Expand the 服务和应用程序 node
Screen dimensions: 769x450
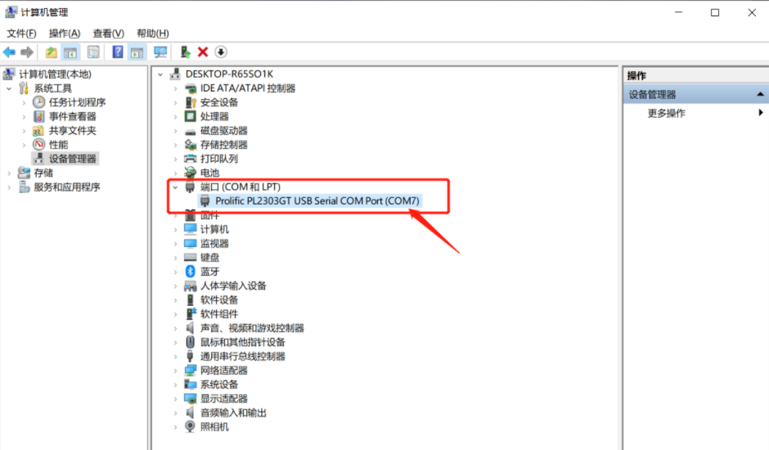pos(9,187)
